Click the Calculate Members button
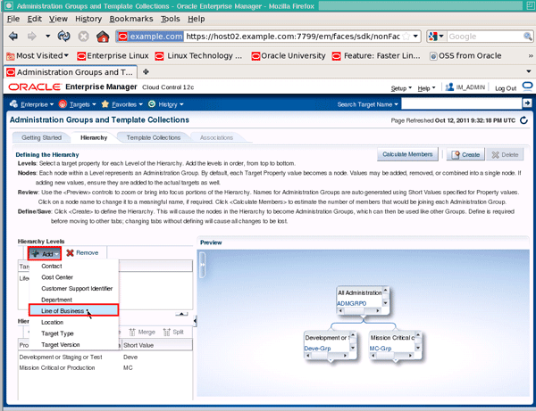The image size is (536, 411). [407, 154]
